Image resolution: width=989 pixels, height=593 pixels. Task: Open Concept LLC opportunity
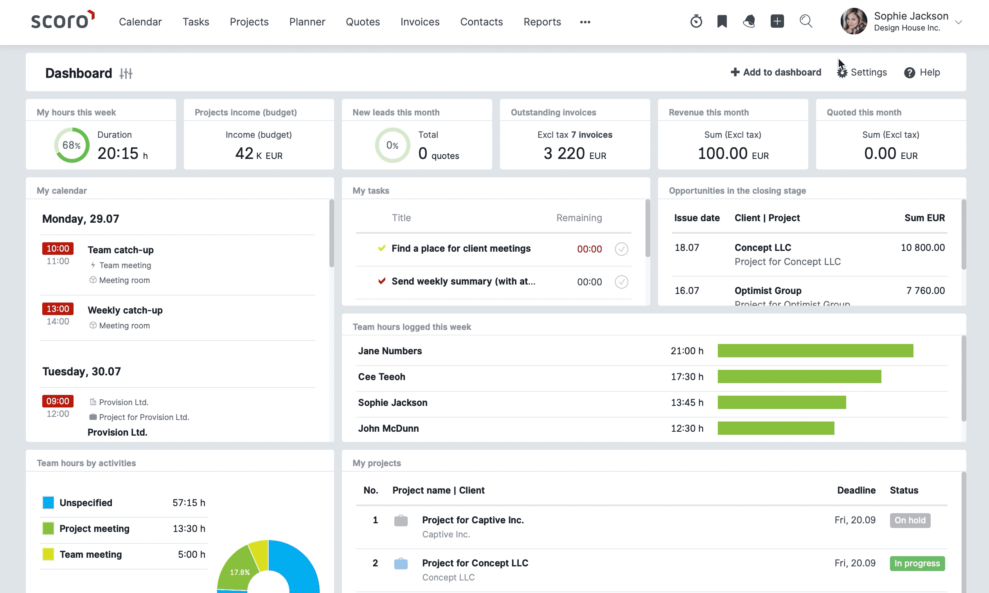(762, 247)
